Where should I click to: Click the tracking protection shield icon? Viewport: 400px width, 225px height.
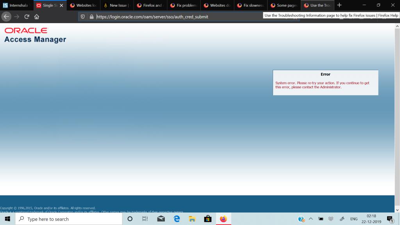pyautogui.click(x=83, y=17)
